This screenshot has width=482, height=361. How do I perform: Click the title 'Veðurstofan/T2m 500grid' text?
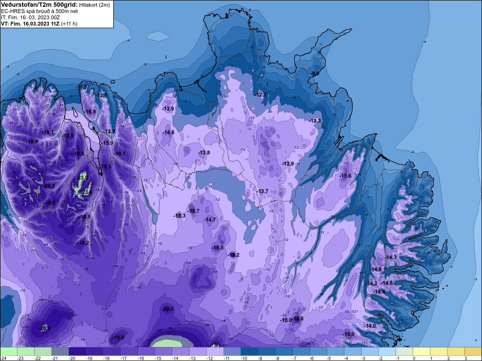(x=38, y=5)
